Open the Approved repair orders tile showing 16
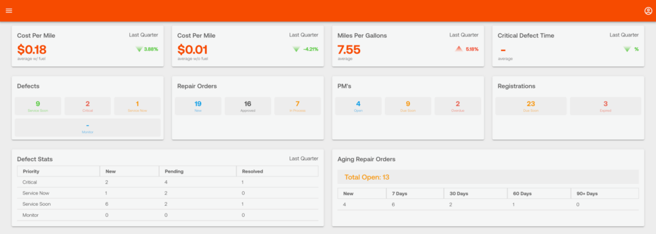Screen dimensions: 656x234 point(248,106)
